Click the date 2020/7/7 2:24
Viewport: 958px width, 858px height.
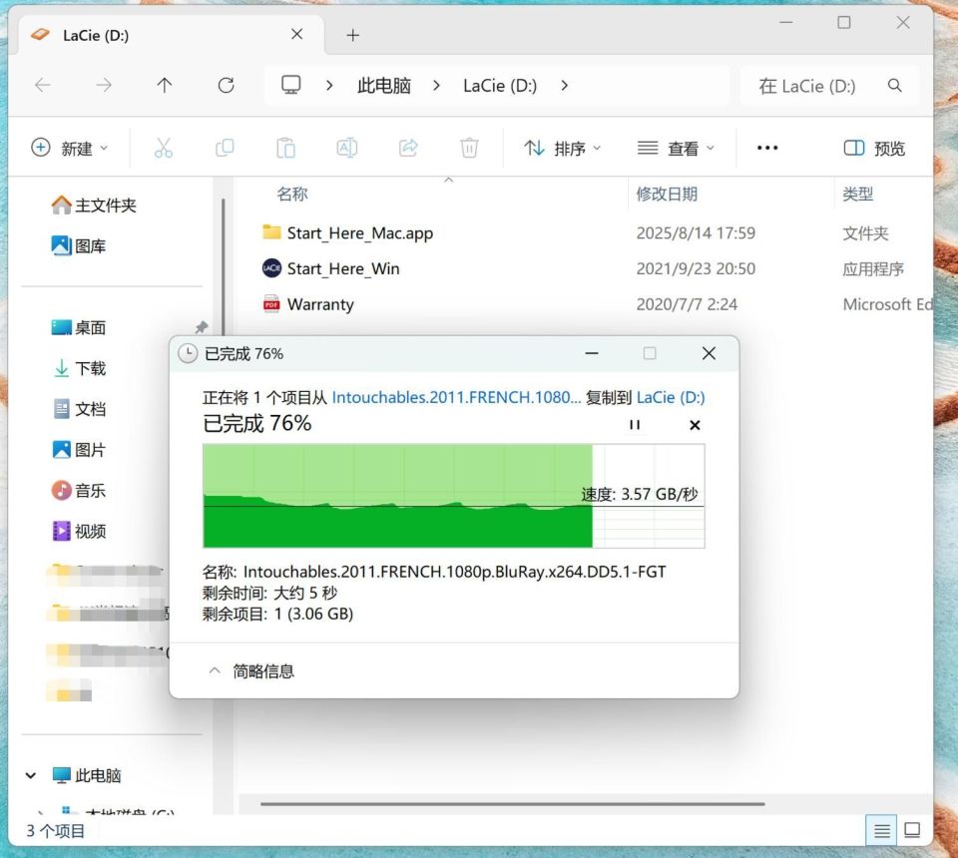pyautogui.click(x=687, y=304)
